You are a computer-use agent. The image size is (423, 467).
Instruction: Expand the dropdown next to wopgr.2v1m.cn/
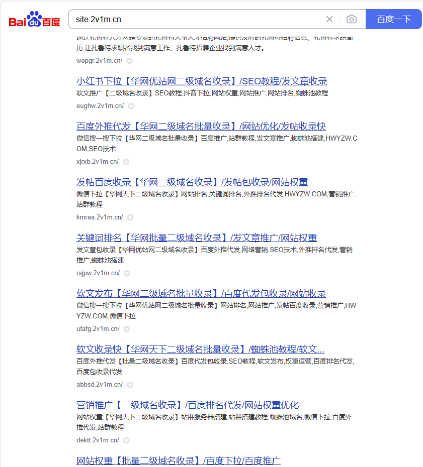tap(129, 61)
